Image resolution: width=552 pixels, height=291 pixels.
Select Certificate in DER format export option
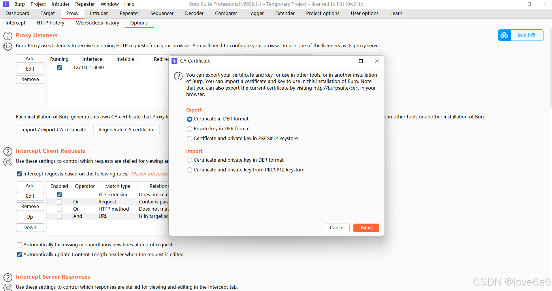pos(190,119)
